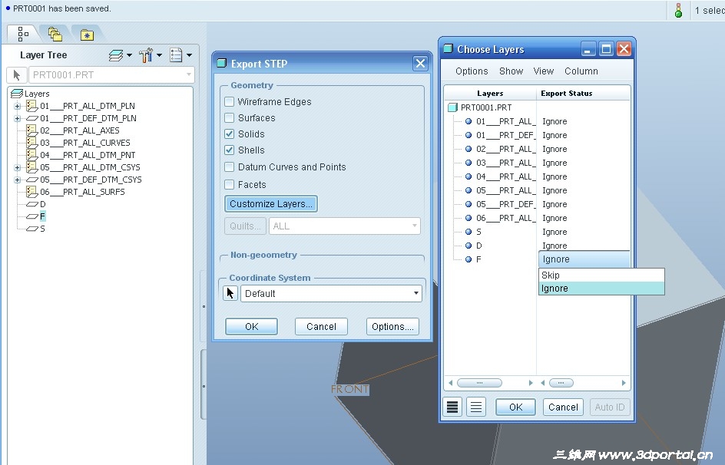Click the Auto ID button
This screenshot has height=465, width=725.
tap(609, 407)
